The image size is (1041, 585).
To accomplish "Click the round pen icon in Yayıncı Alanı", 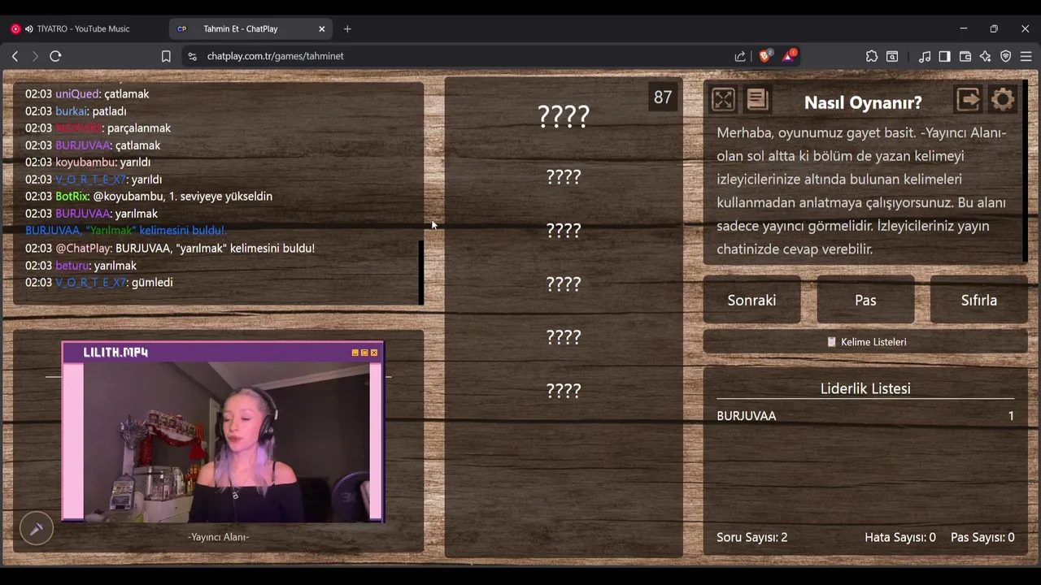I will [x=36, y=528].
